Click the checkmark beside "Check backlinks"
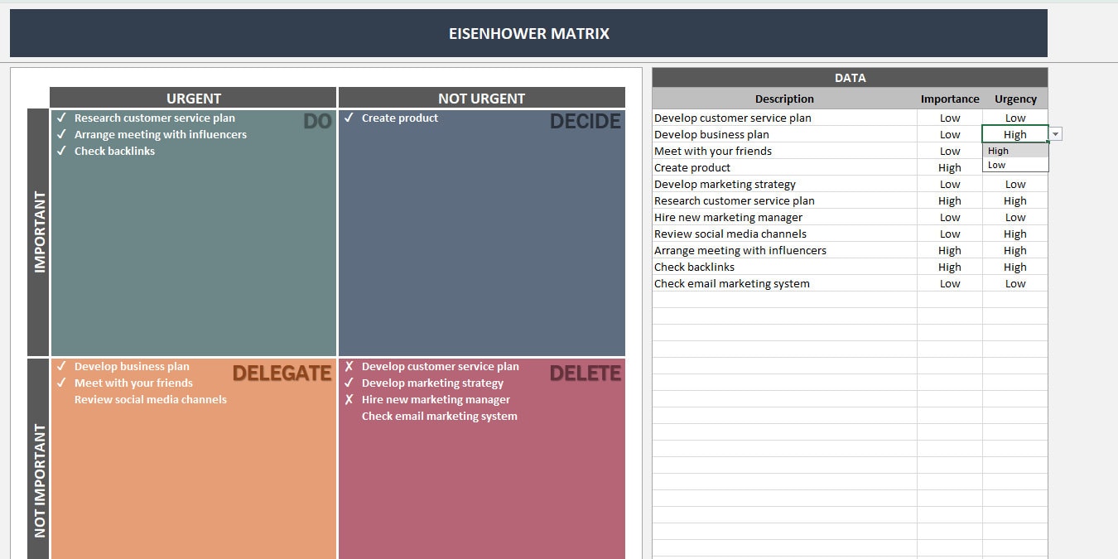Screen dimensions: 1118x559 (x=61, y=151)
